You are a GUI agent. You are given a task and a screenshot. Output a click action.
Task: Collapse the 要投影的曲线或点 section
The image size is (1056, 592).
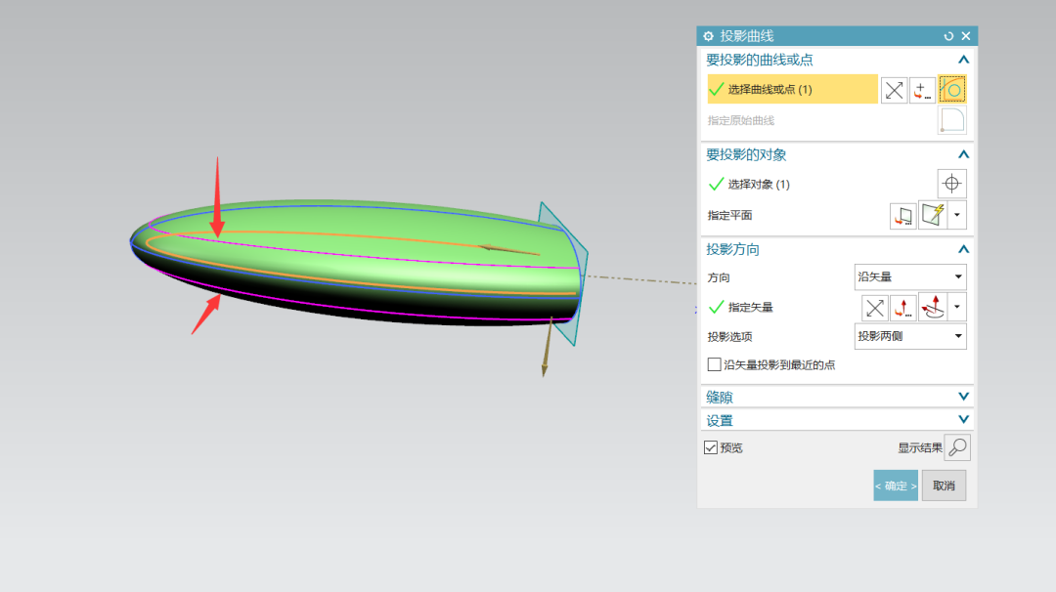click(963, 60)
